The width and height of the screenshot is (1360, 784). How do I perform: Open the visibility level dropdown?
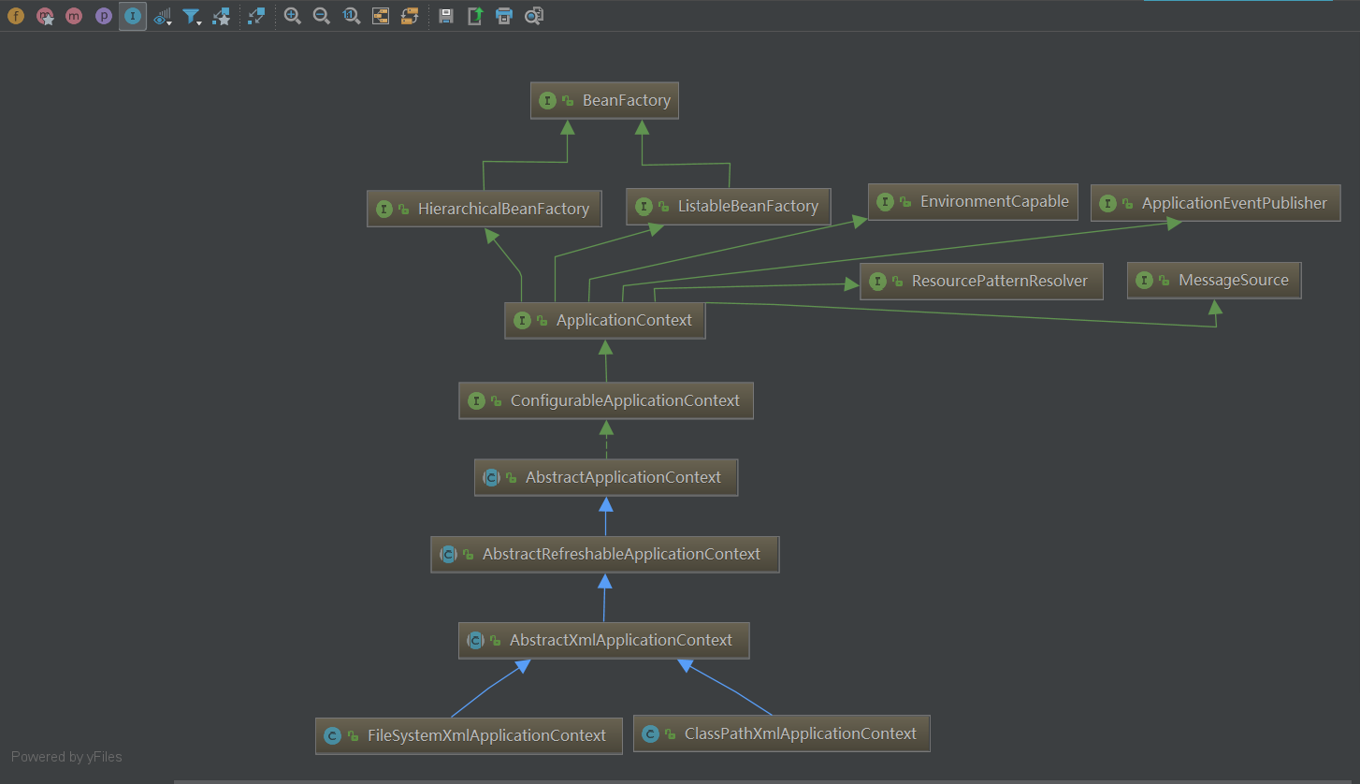(x=163, y=16)
